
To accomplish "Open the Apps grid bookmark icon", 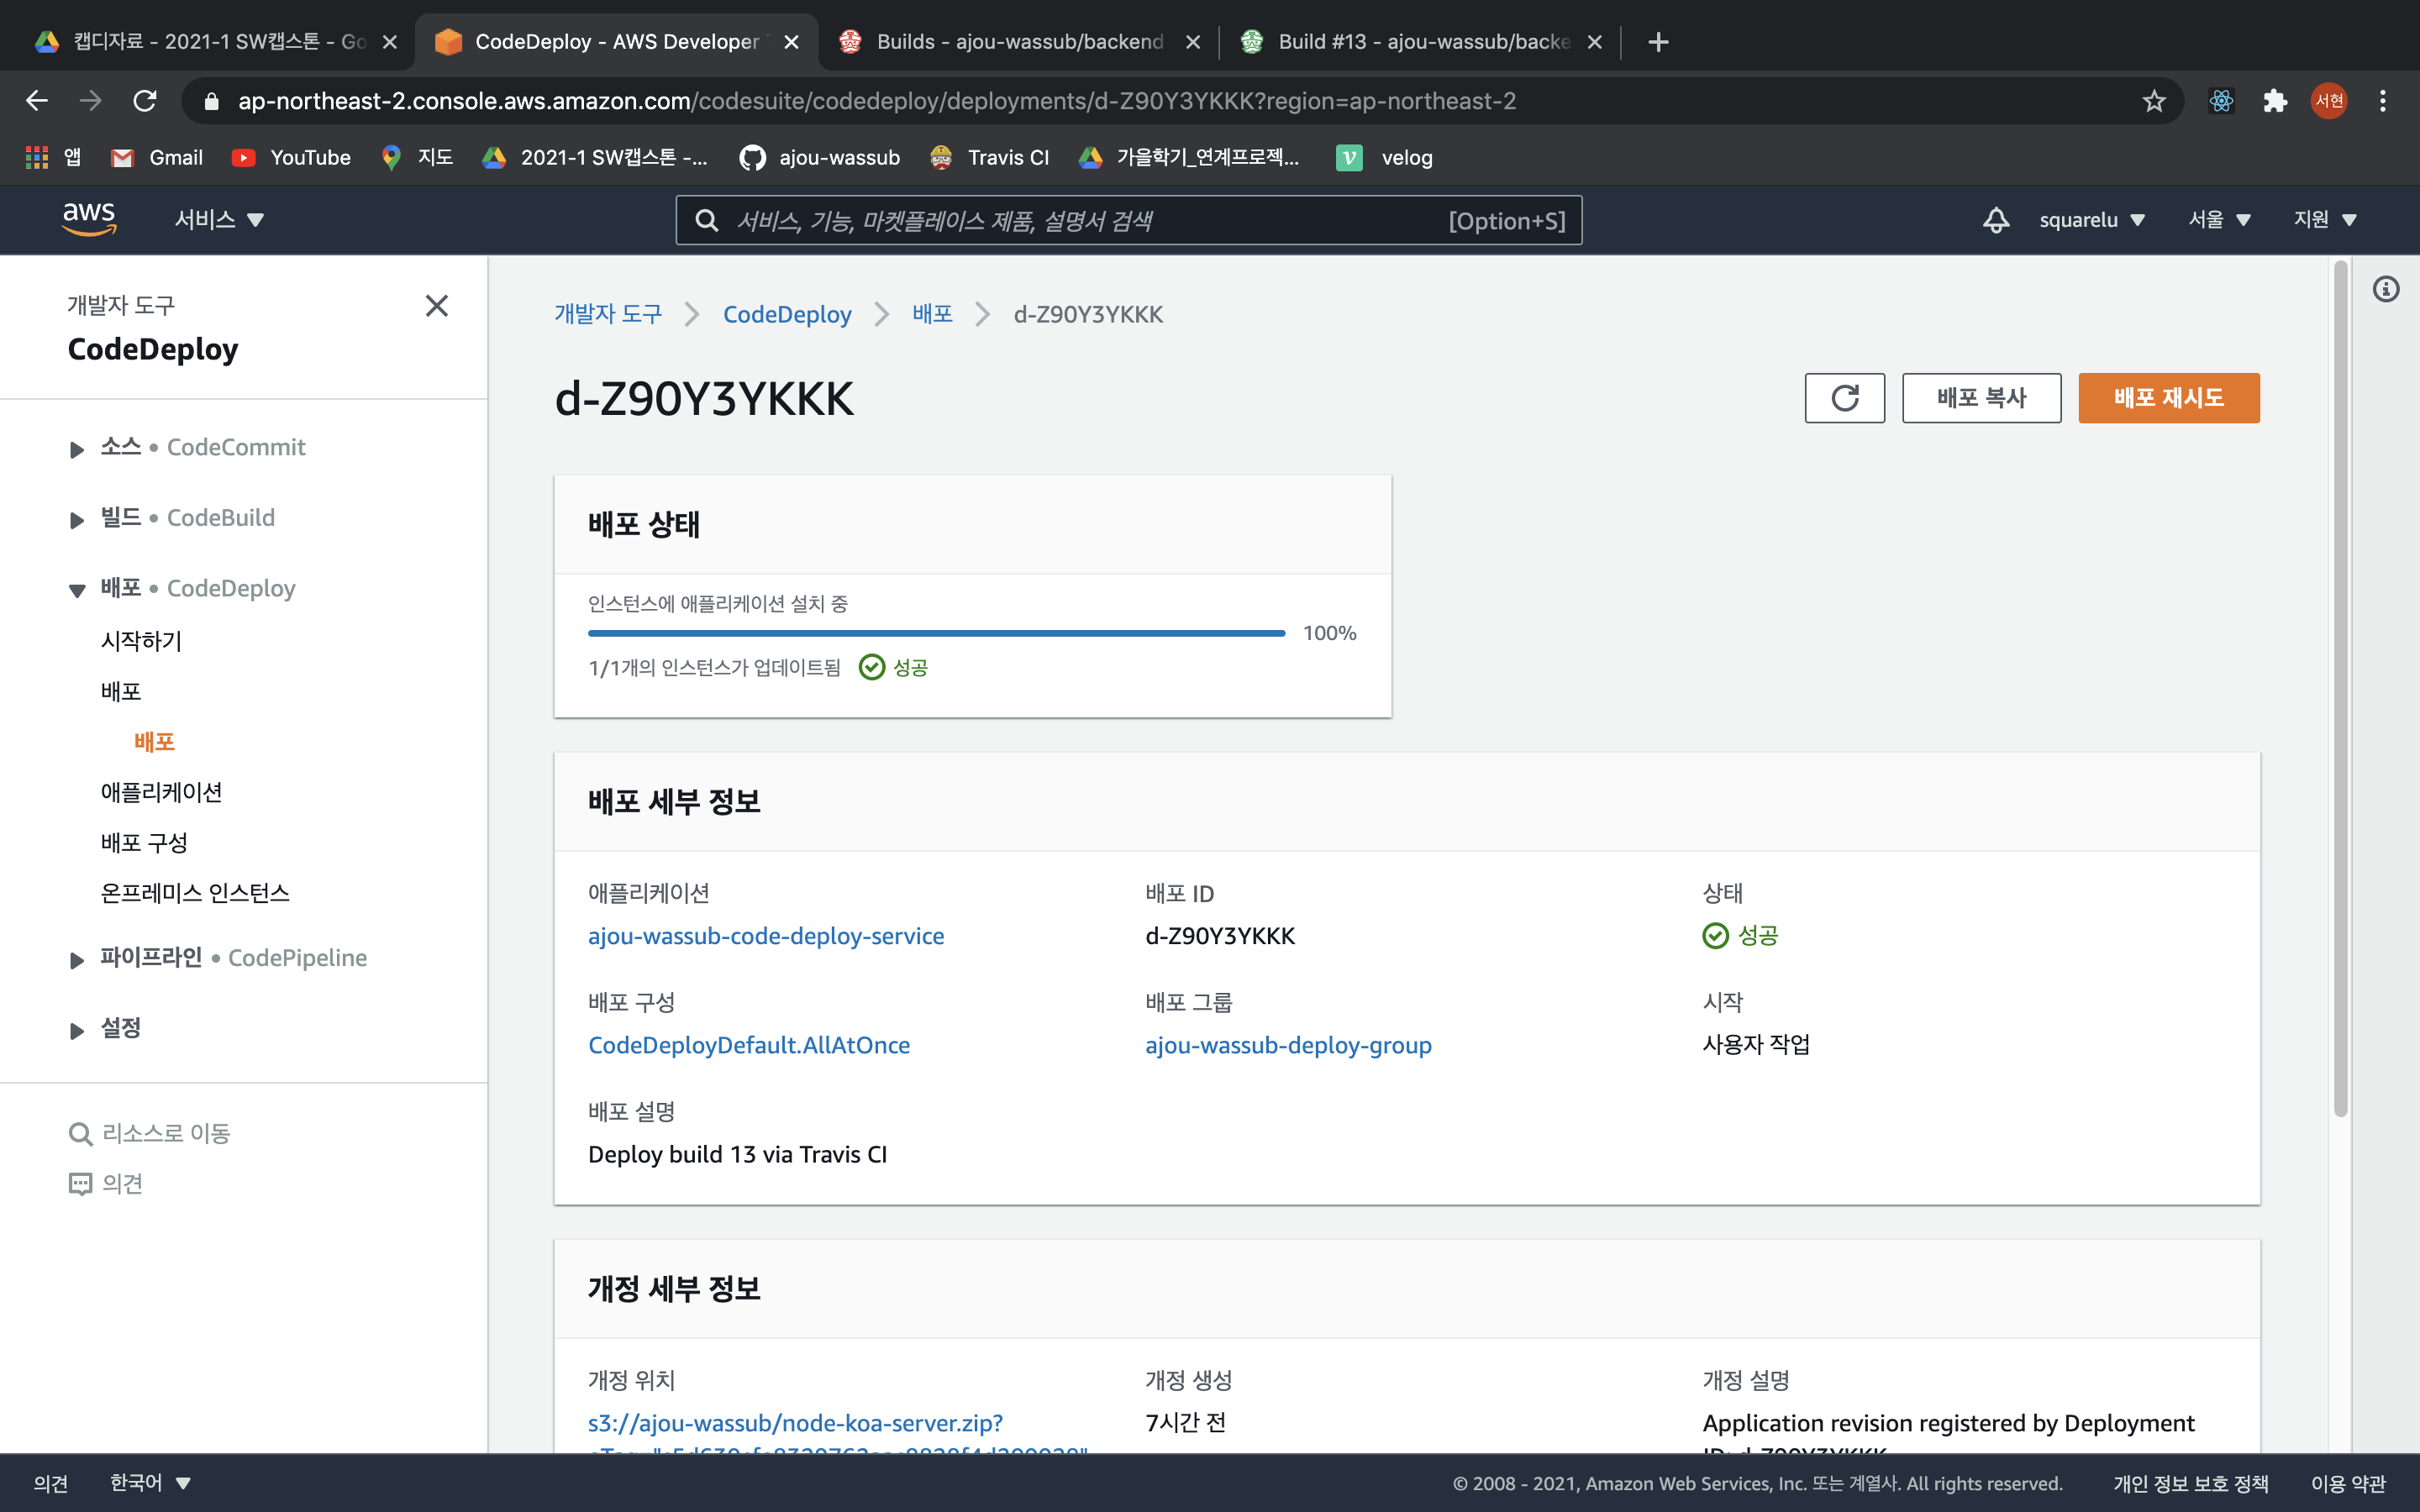I will 37,157.
